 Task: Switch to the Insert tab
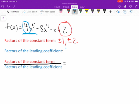coord(66,7)
